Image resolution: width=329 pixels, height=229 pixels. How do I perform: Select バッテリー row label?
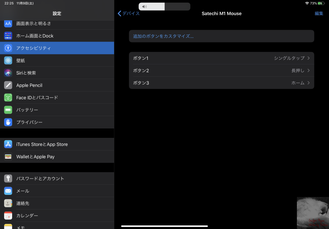[27, 110]
